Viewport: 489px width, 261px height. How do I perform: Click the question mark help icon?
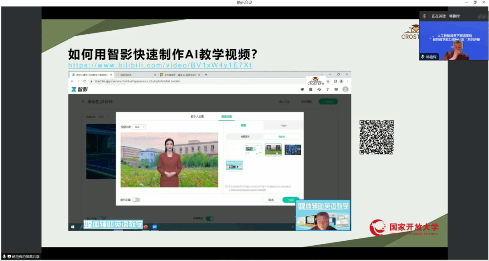[x=327, y=89]
